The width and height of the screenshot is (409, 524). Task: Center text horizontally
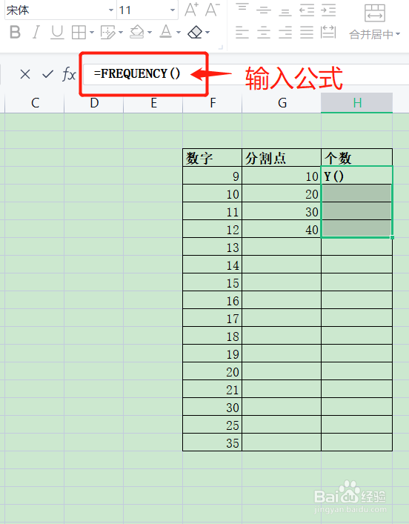coord(264,33)
